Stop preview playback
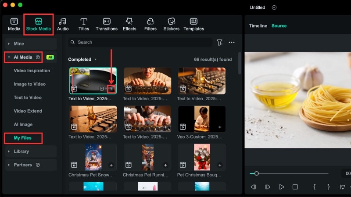This screenshot has height=197, width=351. [295, 187]
